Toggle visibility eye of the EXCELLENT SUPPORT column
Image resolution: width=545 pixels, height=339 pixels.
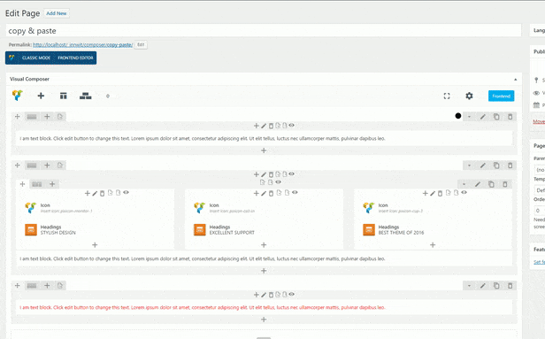tap(295, 192)
